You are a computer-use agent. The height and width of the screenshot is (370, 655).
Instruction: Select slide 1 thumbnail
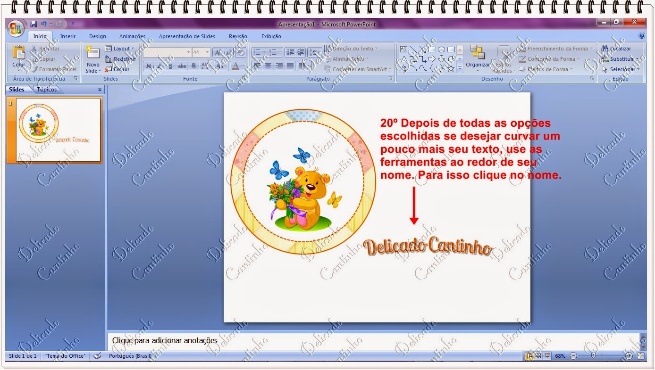59,130
